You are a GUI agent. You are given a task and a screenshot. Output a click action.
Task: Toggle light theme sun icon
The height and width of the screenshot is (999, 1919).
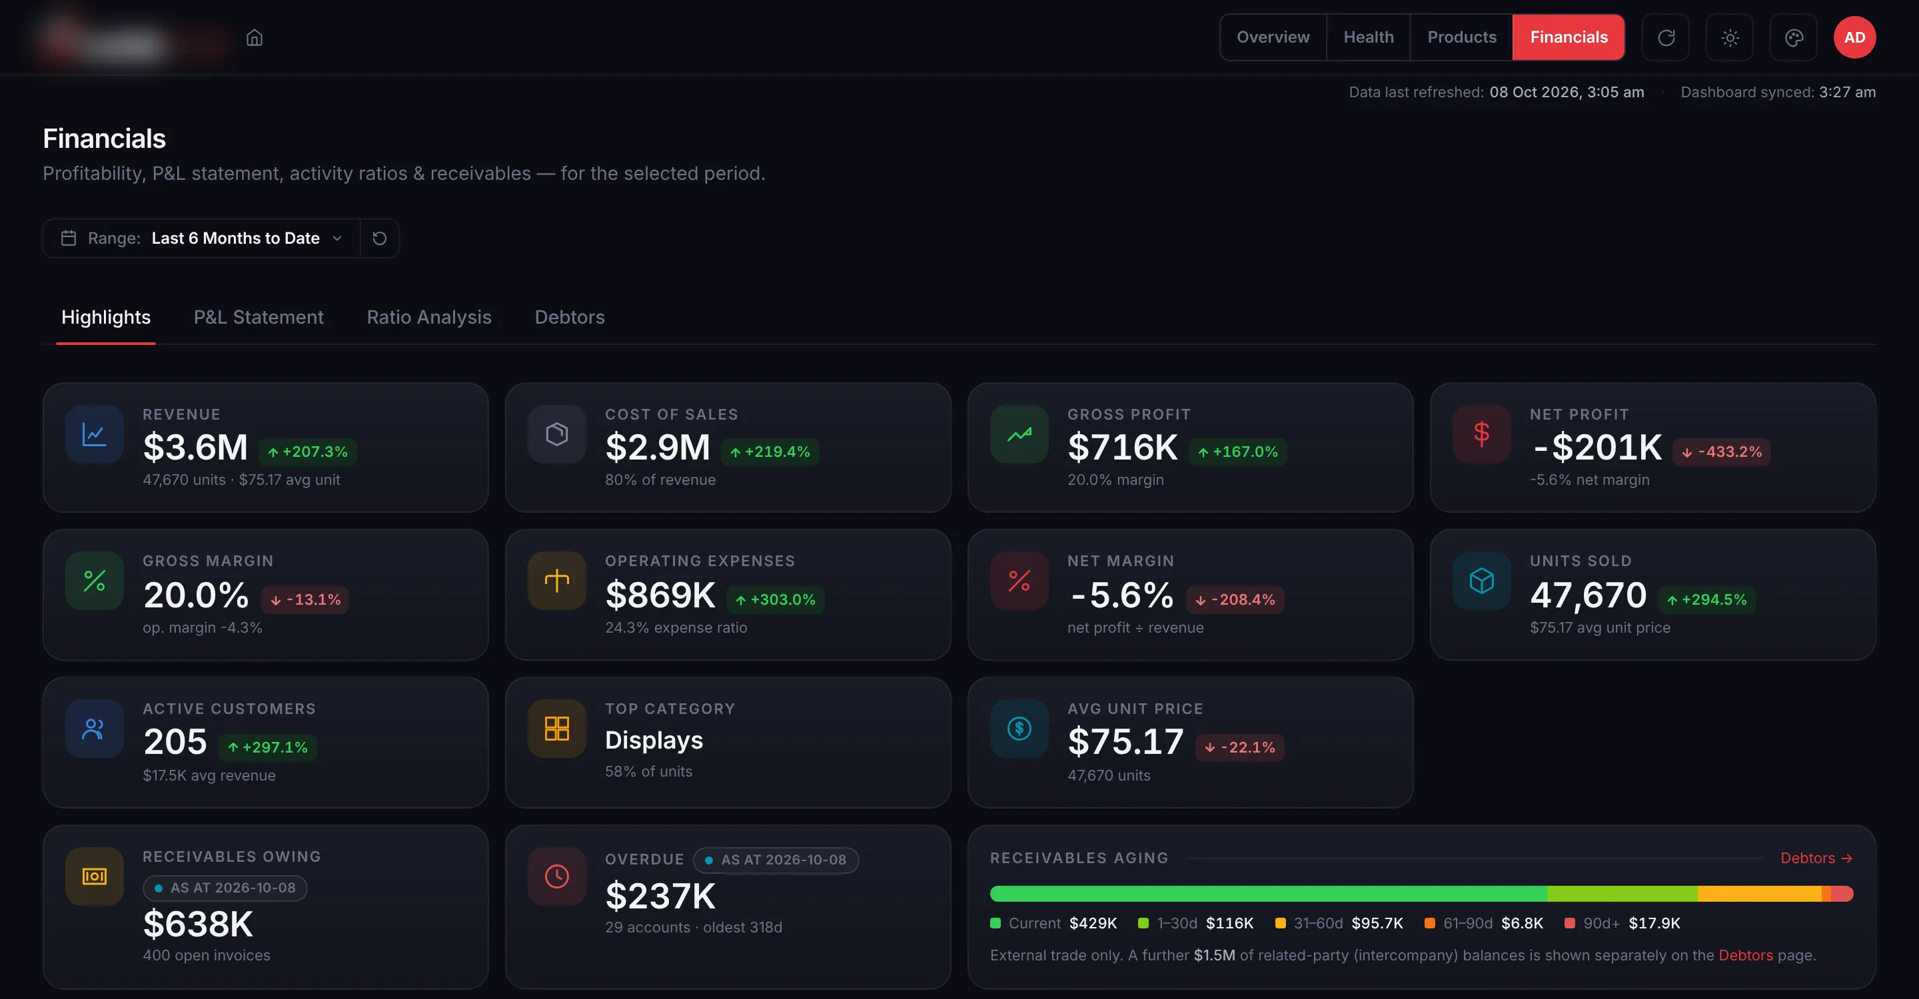pyautogui.click(x=1730, y=37)
